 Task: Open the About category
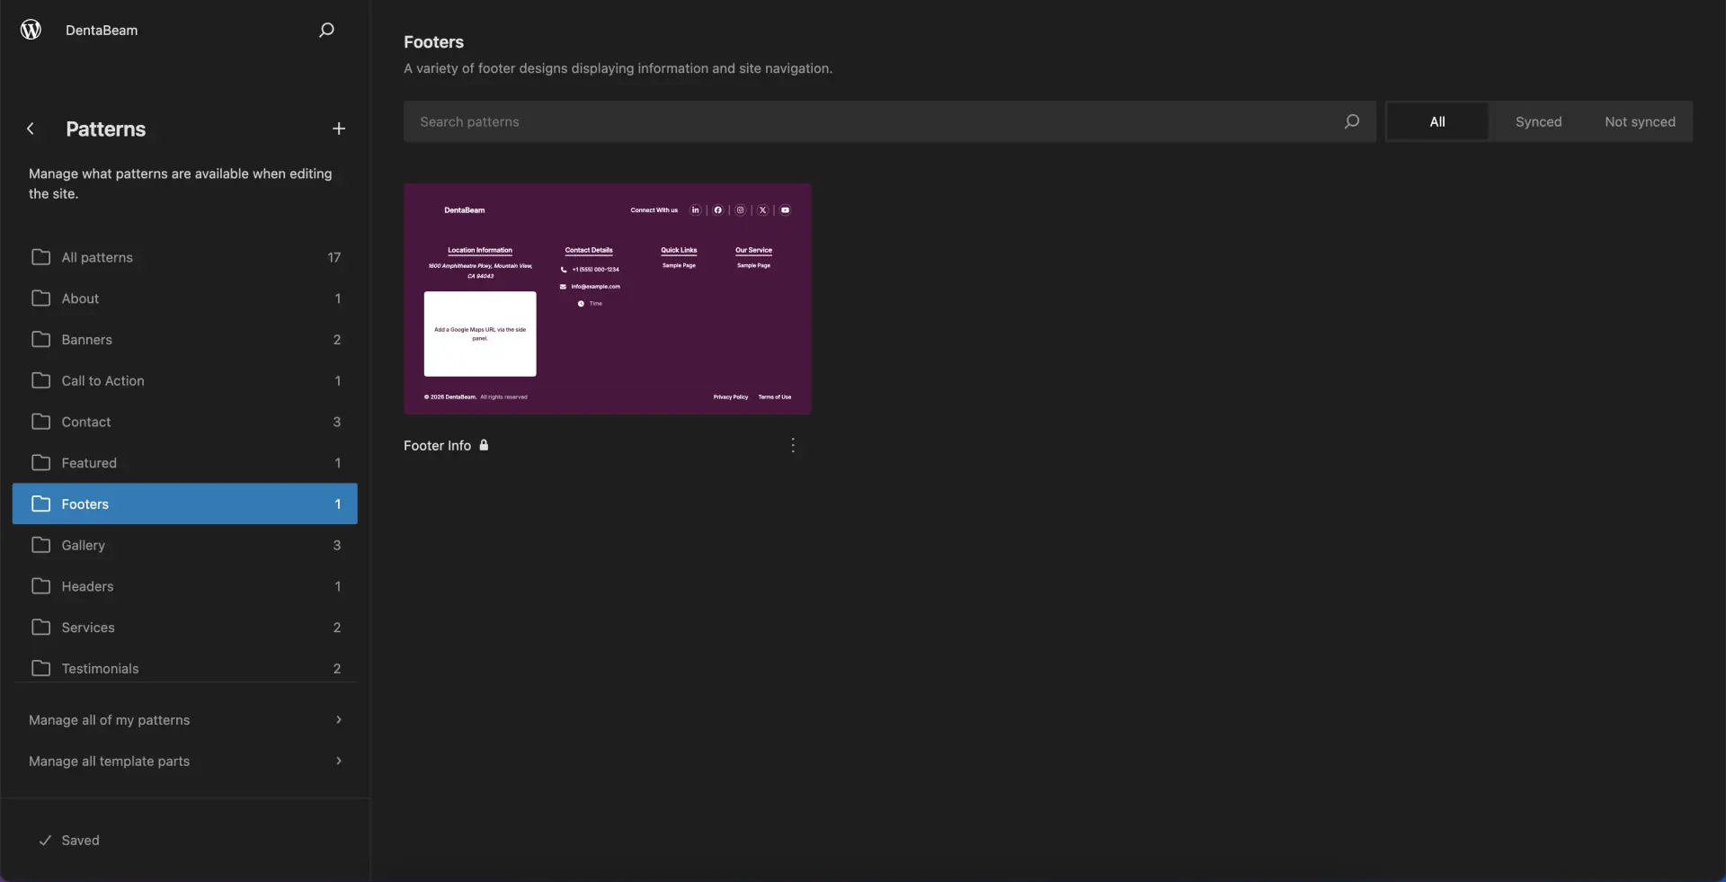(185, 298)
